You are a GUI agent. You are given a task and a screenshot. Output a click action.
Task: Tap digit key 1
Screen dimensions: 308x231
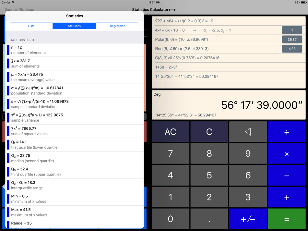click(x=171, y=197)
